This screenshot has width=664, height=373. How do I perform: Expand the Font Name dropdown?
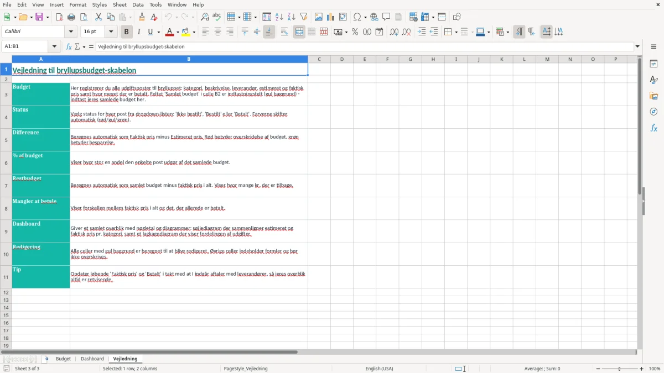[71, 32]
